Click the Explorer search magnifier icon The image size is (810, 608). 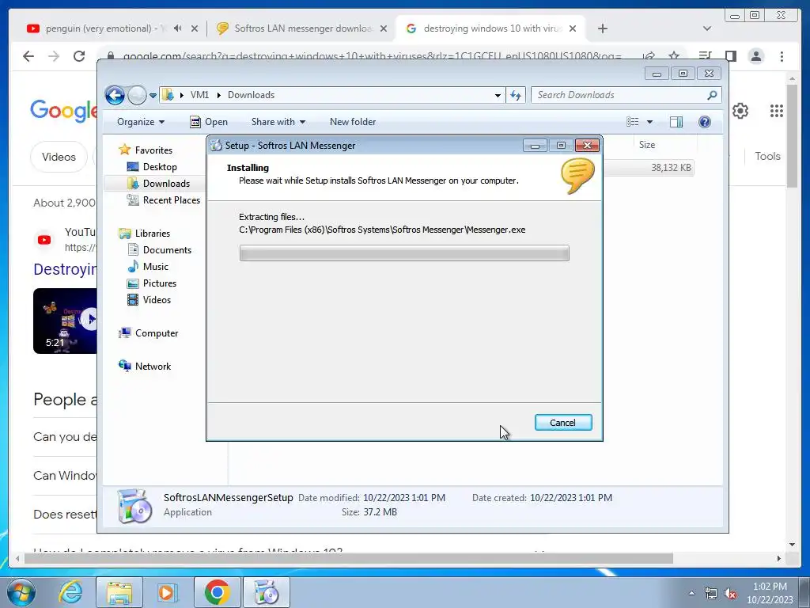713,95
